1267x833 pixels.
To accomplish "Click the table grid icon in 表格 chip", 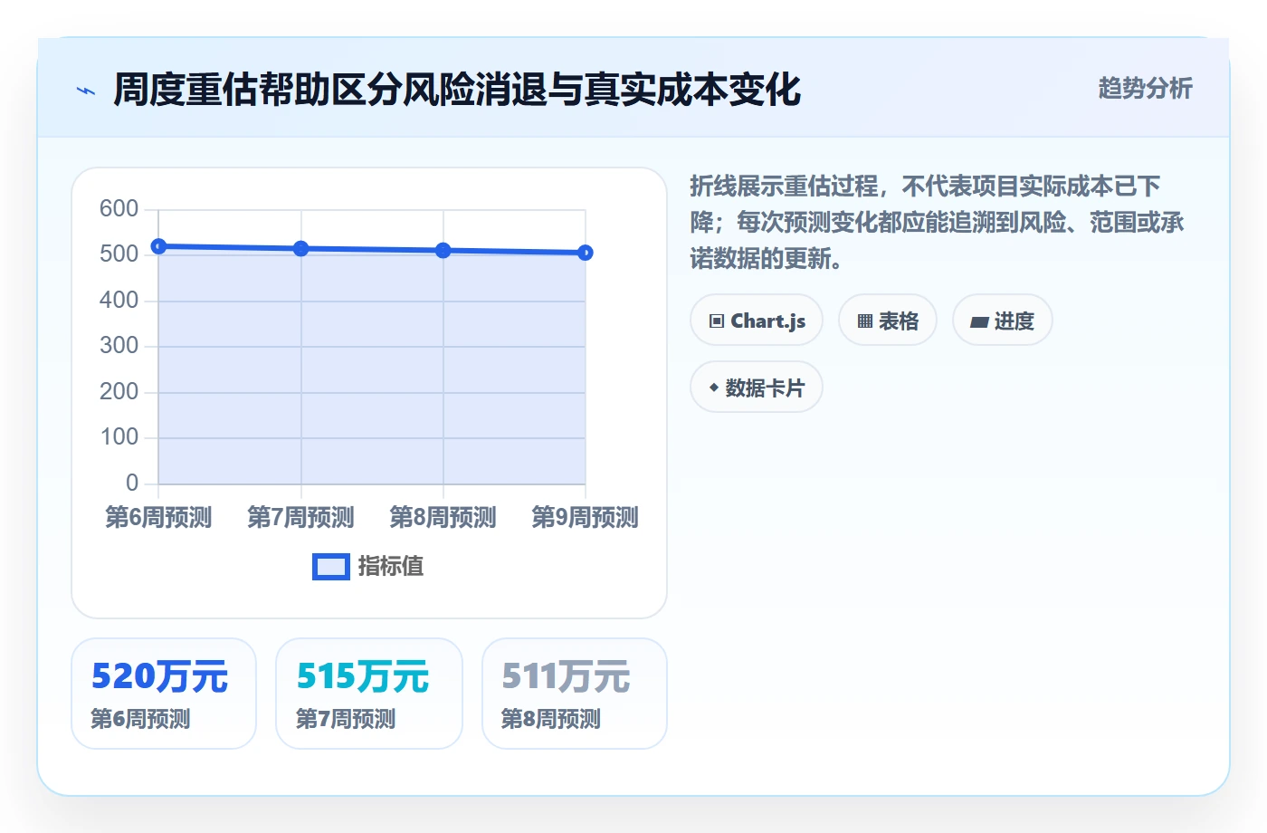I will pos(865,321).
